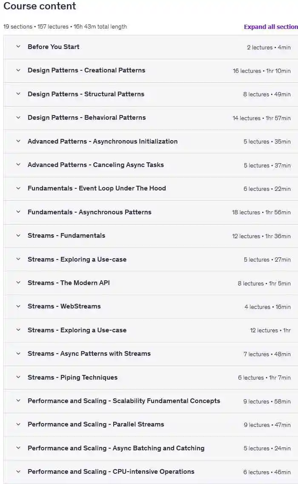Toggle the arrow icon for 'Design Patterns - Structural Patterns'
The width and height of the screenshot is (298, 484).
(18, 94)
